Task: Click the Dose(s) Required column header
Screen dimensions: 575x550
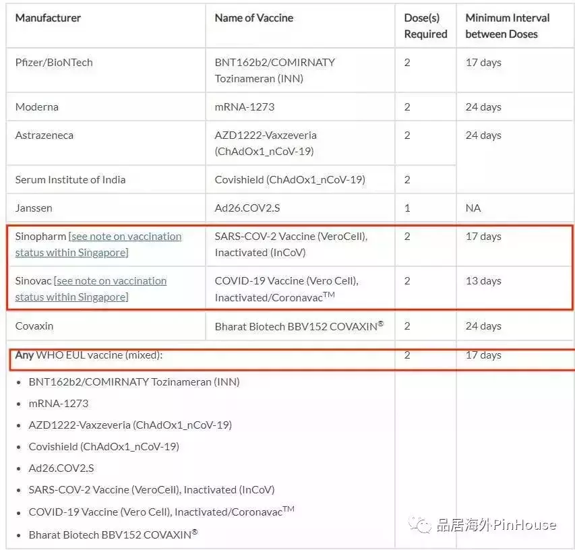Action: (x=425, y=26)
